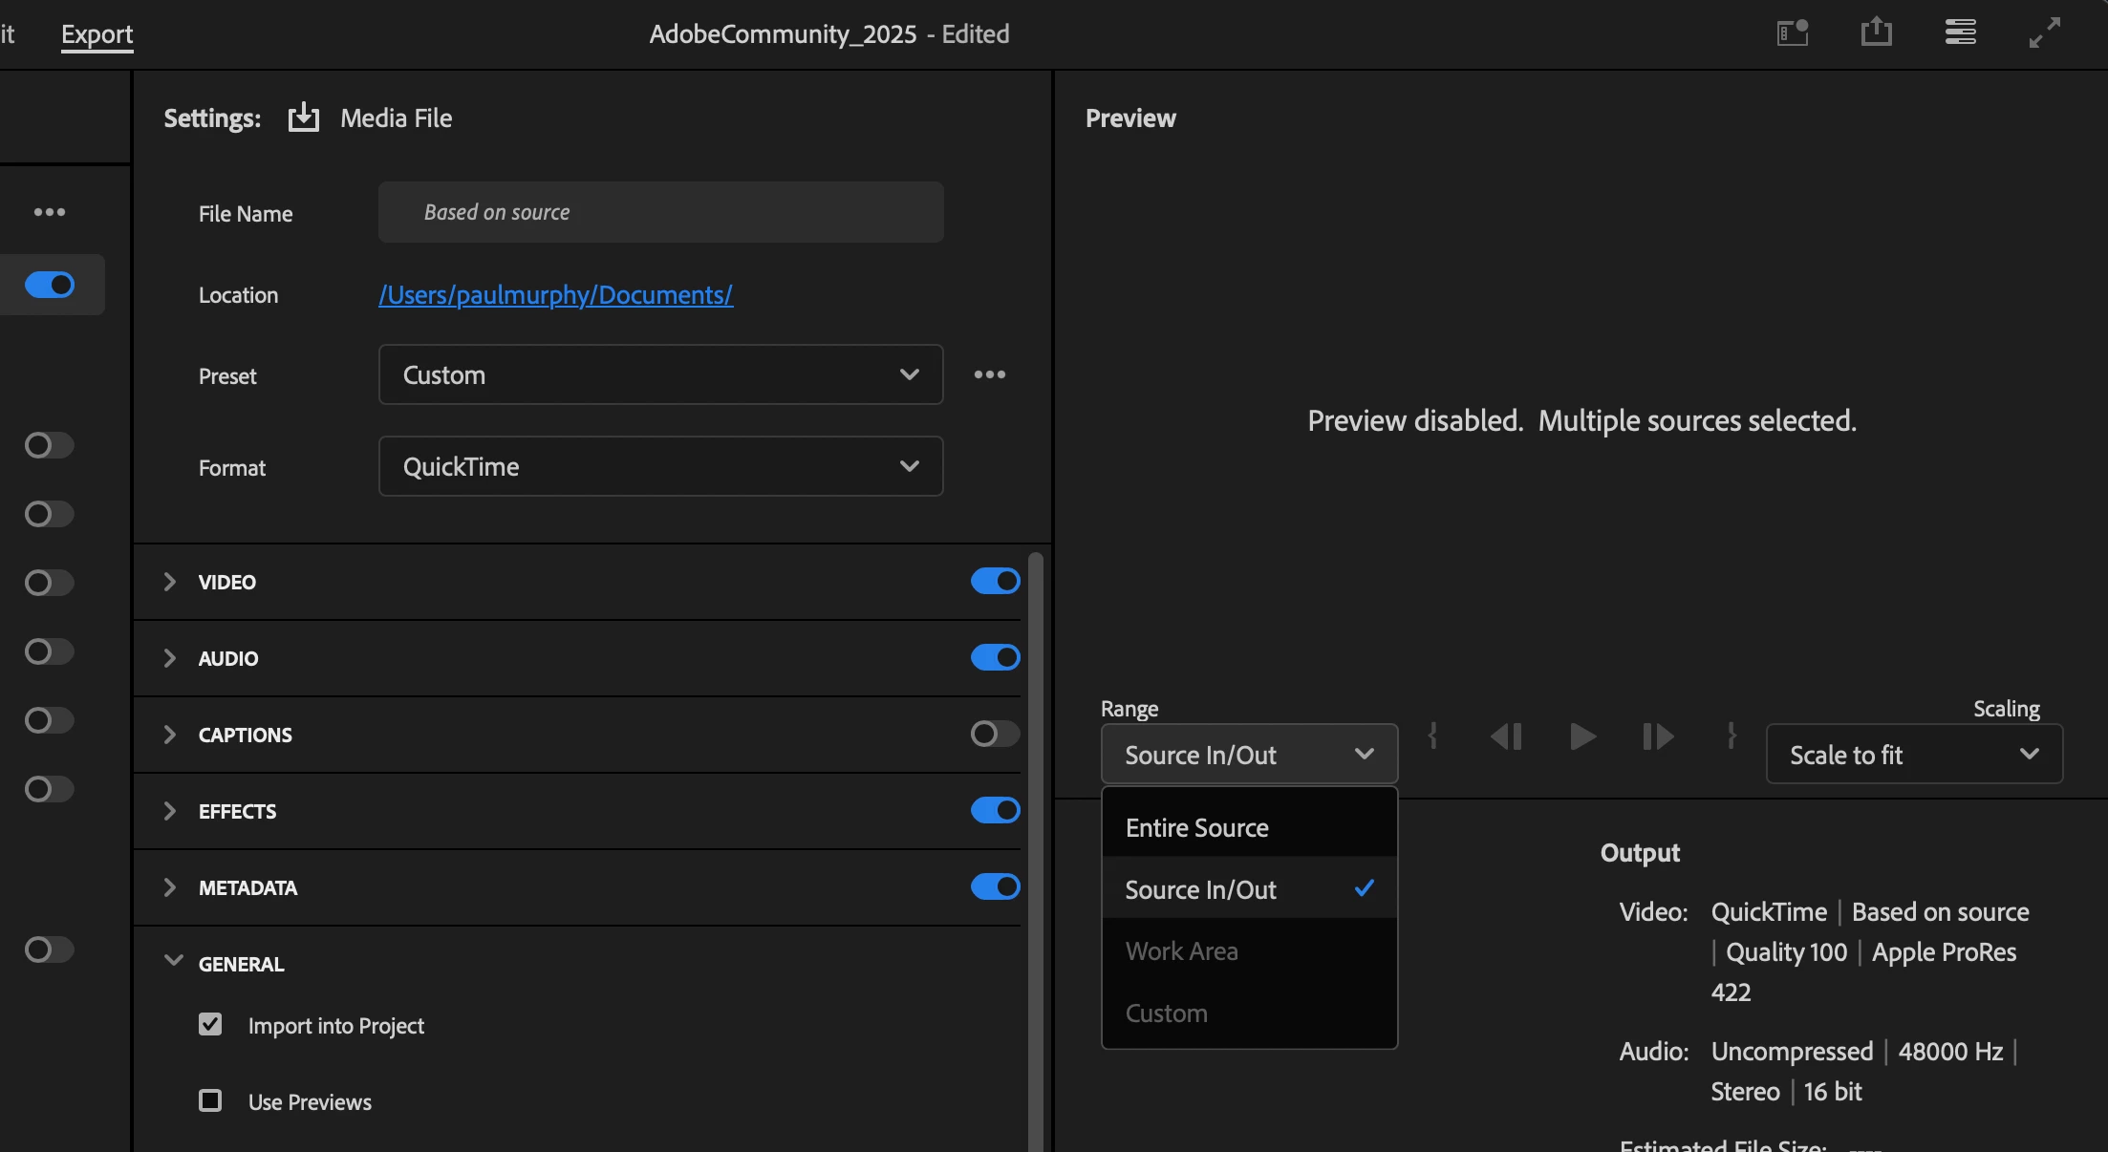
Task: Open the Scale to fit dropdown
Action: (1914, 755)
